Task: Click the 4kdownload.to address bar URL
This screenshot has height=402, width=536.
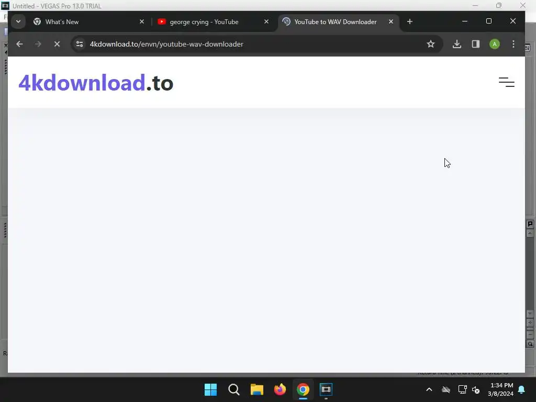Action: [166, 44]
